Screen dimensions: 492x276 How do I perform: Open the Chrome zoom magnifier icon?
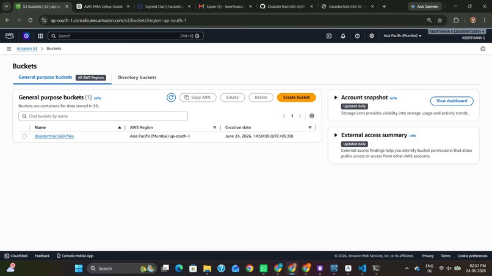(429, 20)
